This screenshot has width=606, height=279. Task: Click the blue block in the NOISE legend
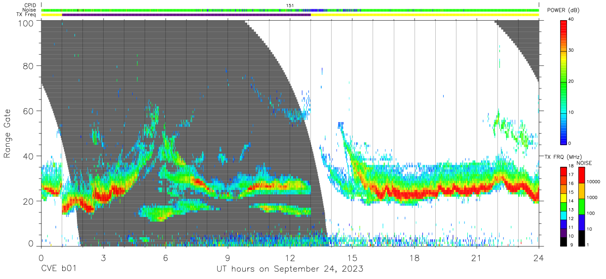coord(581,222)
